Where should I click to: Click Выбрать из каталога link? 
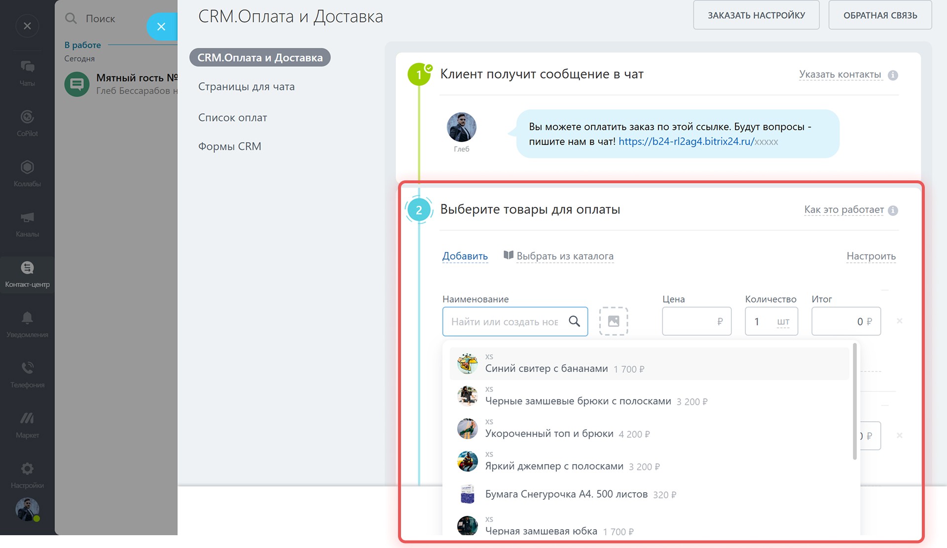click(x=564, y=256)
